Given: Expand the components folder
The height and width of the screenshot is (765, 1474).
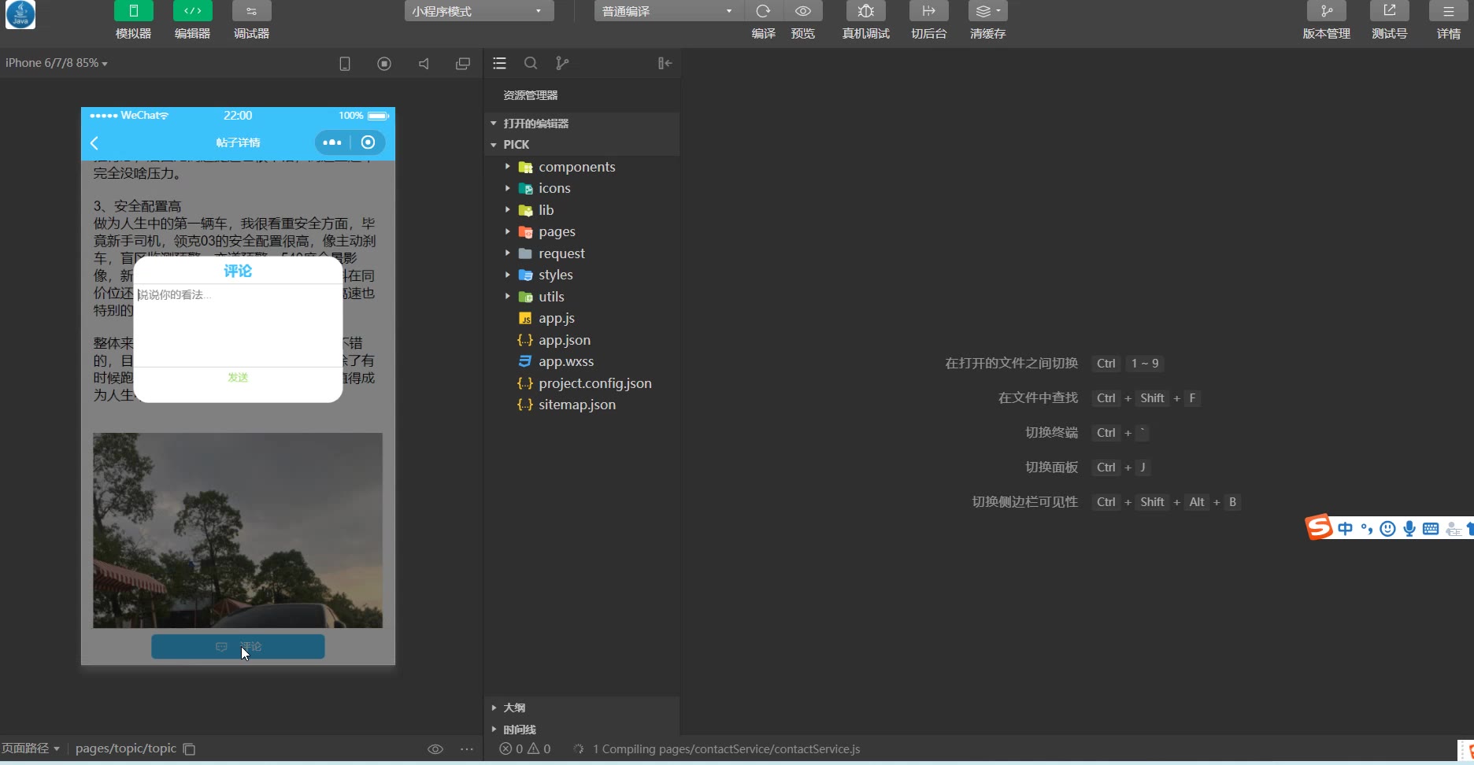Looking at the screenshot, I should coord(582,167).
